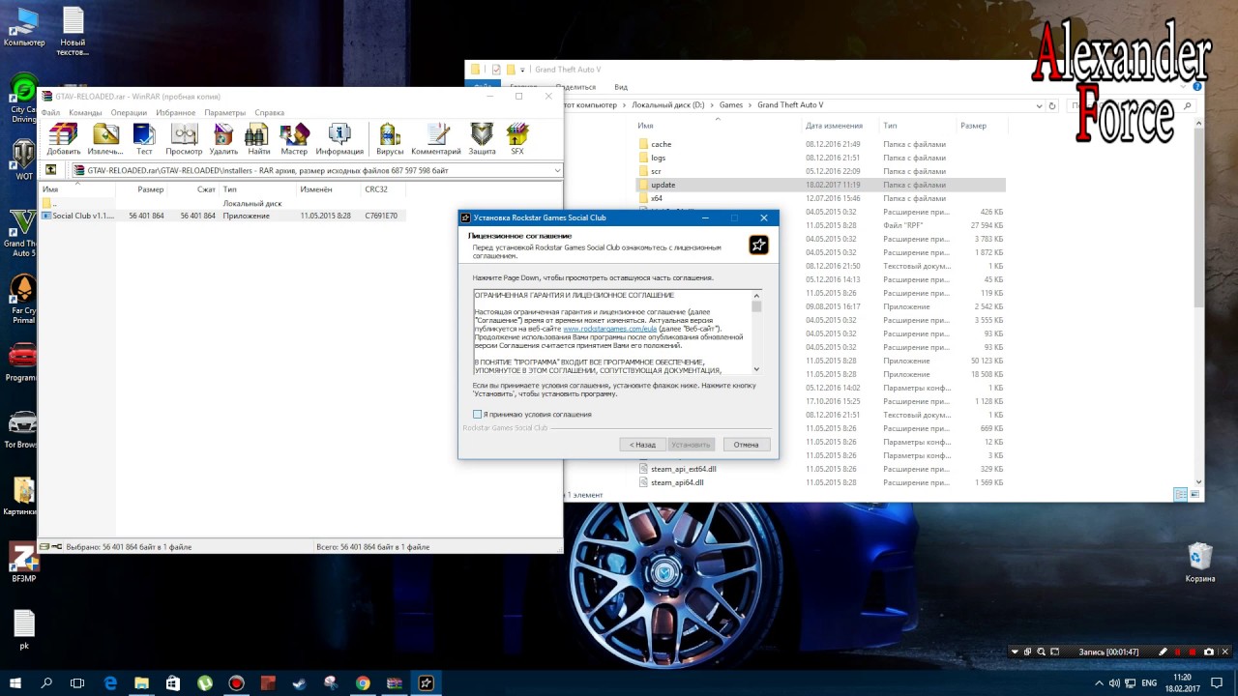Open the Мастер wizard icon
This screenshot has height=696, width=1238.
(x=294, y=138)
